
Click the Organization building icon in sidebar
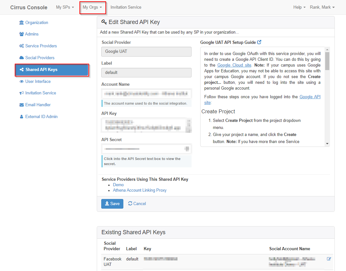(x=21, y=22)
